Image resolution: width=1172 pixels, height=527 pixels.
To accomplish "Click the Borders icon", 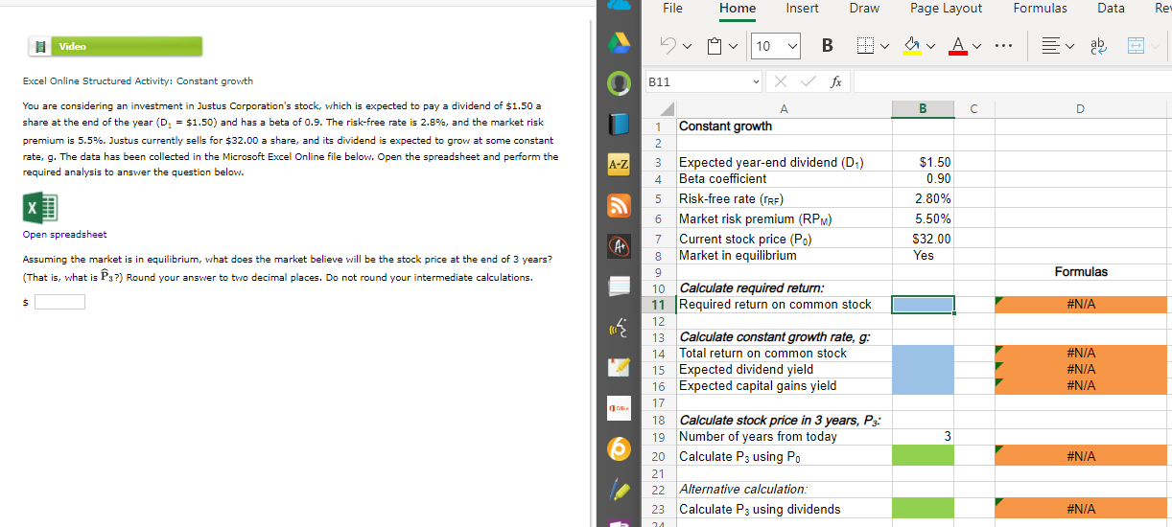I will click(864, 47).
